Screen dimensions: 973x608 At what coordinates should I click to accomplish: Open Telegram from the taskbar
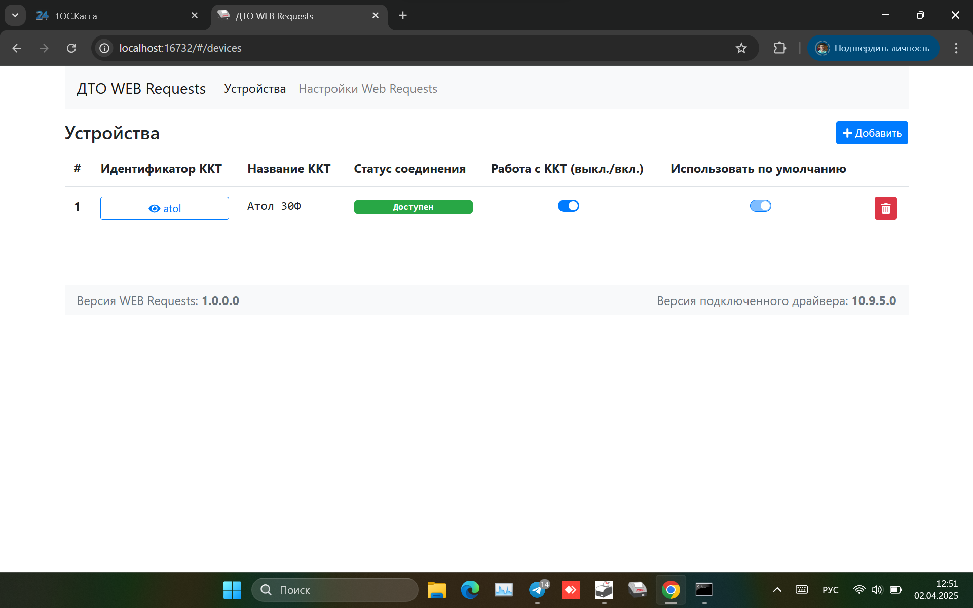point(537,590)
